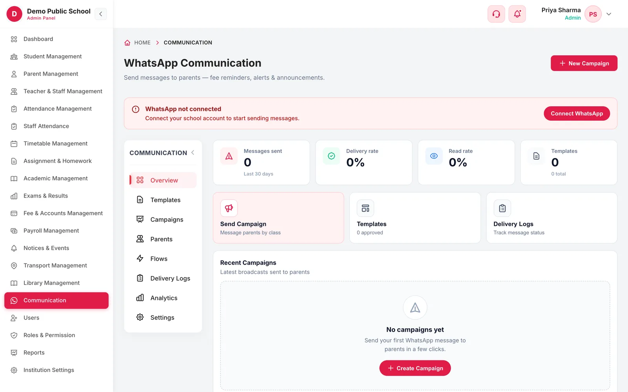Click the Dashboard grid icon in the sidebar
The height and width of the screenshot is (392, 628).
14,39
